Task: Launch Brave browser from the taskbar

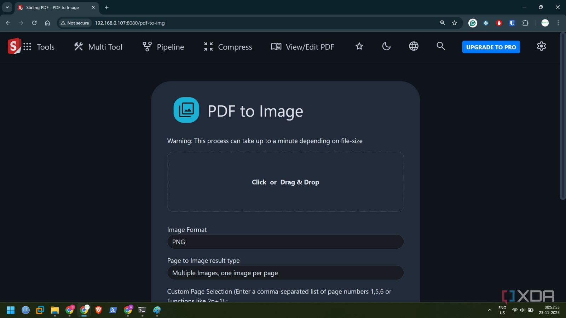Action: coord(98,310)
